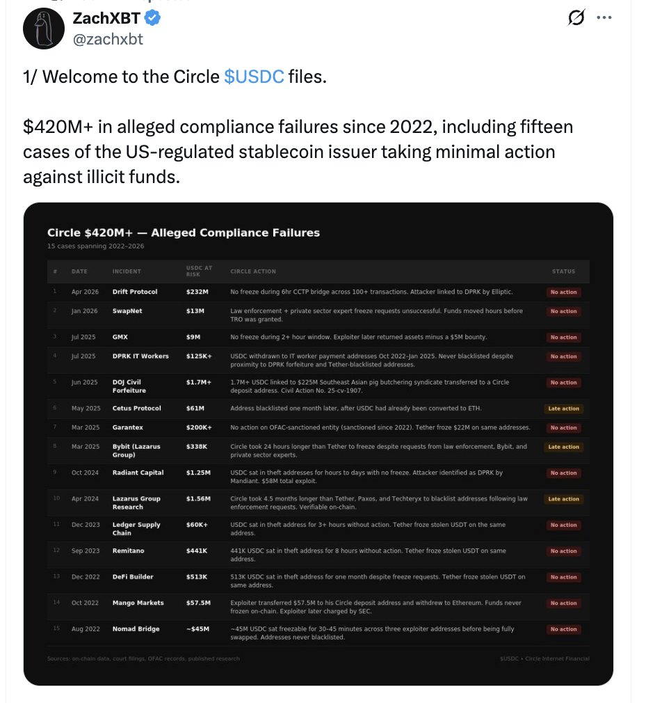Click the INCIDENT column header

pos(127,271)
